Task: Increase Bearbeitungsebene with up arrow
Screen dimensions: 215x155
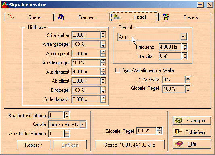Action: (67, 114)
